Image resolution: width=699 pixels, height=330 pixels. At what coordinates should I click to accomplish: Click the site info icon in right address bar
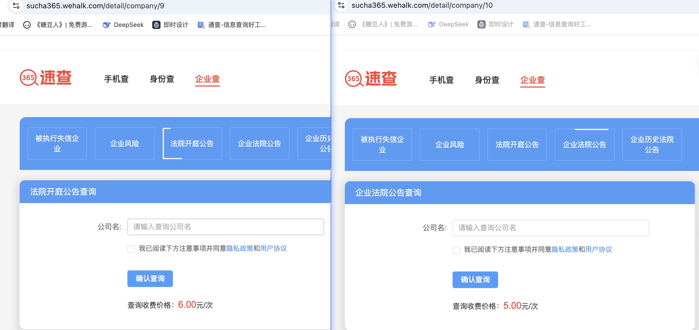point(341,5)
